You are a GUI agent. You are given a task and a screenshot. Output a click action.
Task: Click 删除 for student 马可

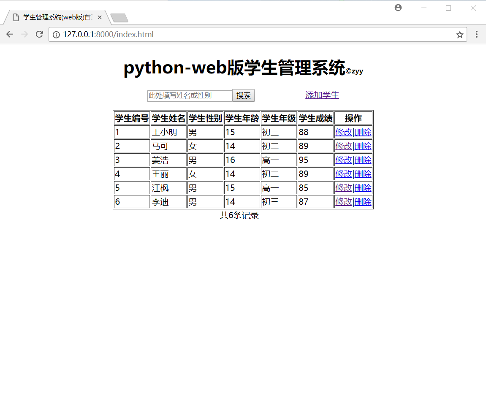363,146
